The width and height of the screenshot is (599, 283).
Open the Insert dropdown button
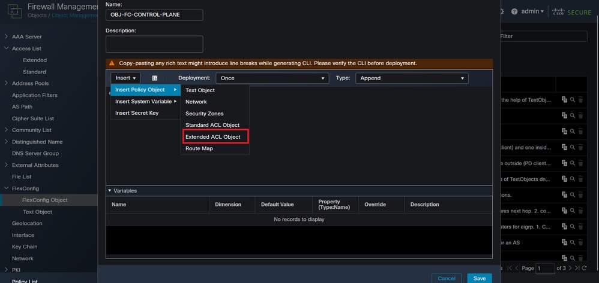(125, 78)
